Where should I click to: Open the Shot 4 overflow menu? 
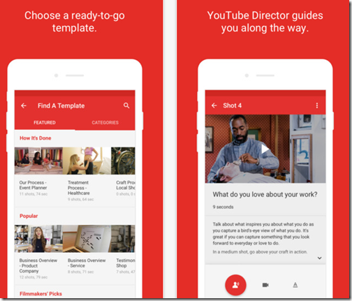click(317, 105)
